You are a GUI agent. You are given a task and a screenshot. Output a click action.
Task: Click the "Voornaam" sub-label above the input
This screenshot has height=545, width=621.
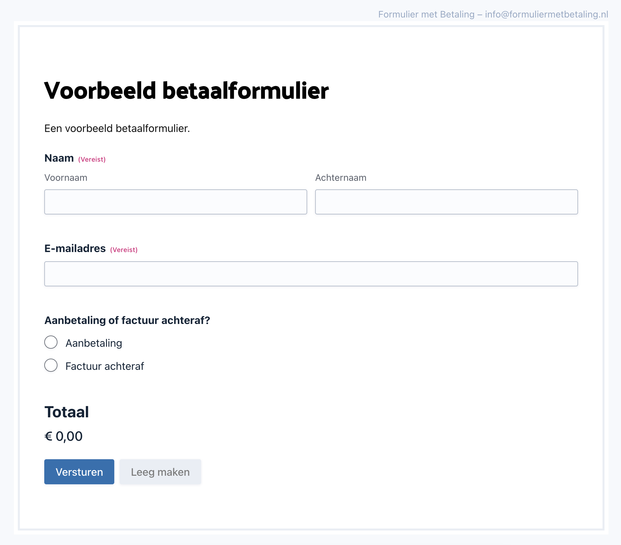[x=66, y=178]
